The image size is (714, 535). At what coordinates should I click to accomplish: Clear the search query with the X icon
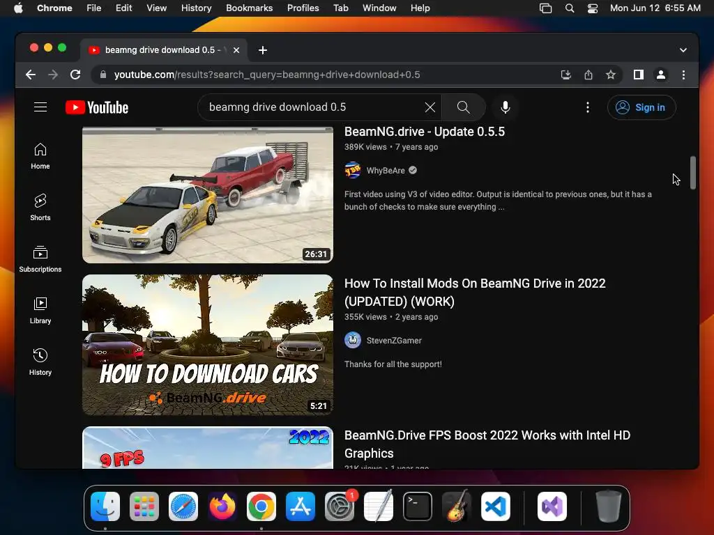[430, 107]
